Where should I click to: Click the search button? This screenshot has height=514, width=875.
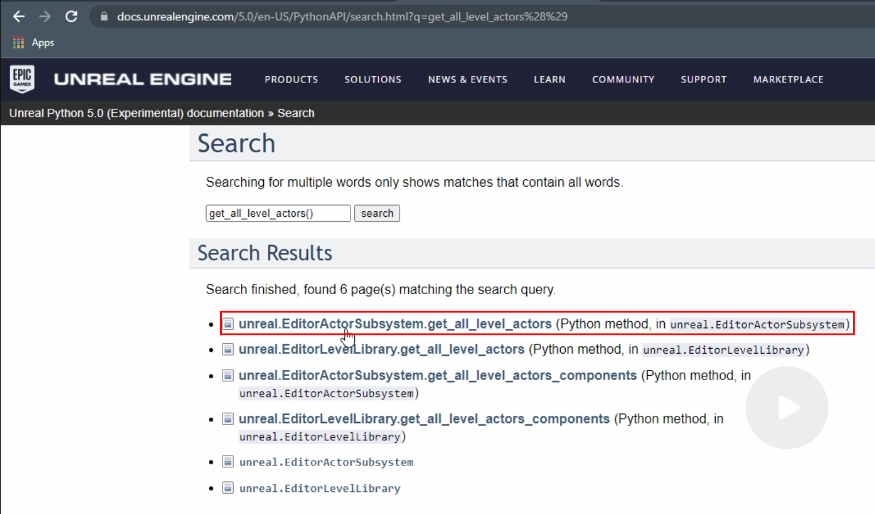click(377, 213)
